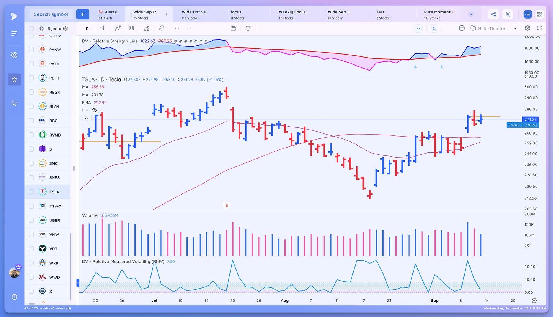Open the indicators line icon

117,28
